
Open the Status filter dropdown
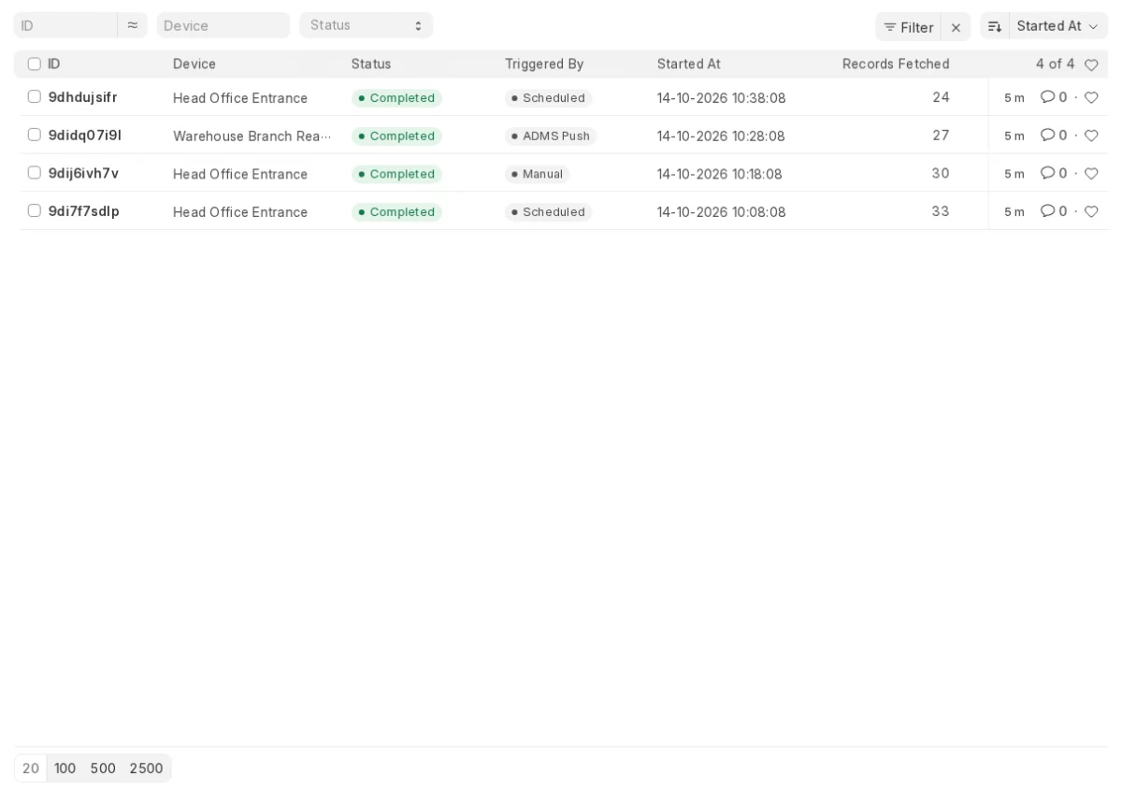click(367, 25)
